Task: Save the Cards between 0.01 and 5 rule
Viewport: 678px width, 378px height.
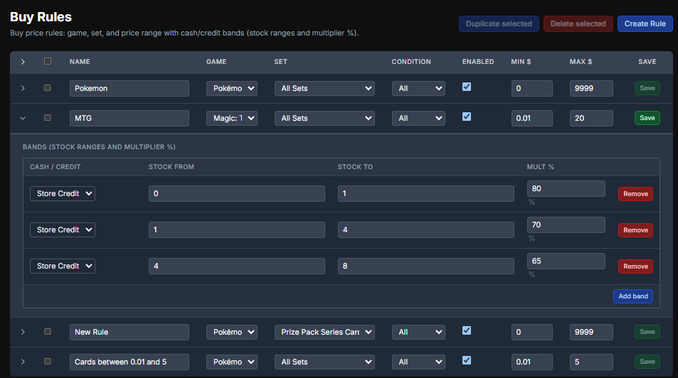Action: (647, 362)
